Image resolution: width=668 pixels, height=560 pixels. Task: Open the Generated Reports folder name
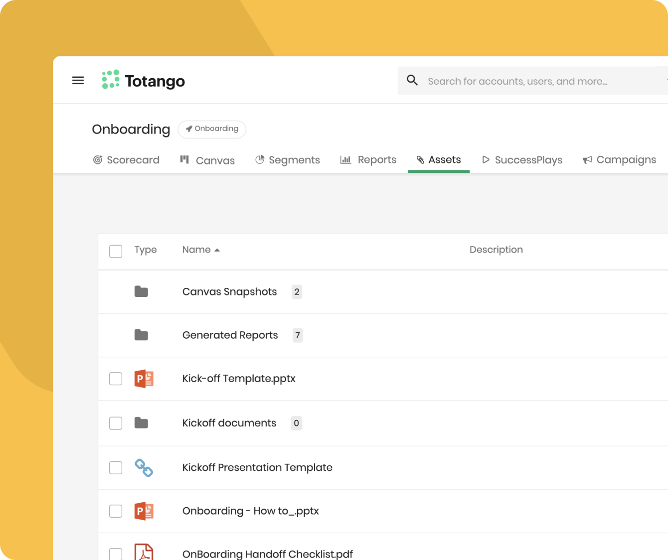pyautogui.click(x=230, y=335)
